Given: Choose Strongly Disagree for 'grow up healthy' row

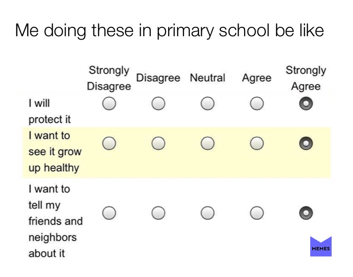Looking at the screenshot, I should [x=109, y=143].
